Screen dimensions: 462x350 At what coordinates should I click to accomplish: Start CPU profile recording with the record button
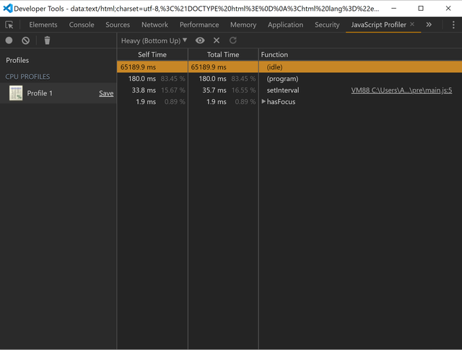click(9, 40)
